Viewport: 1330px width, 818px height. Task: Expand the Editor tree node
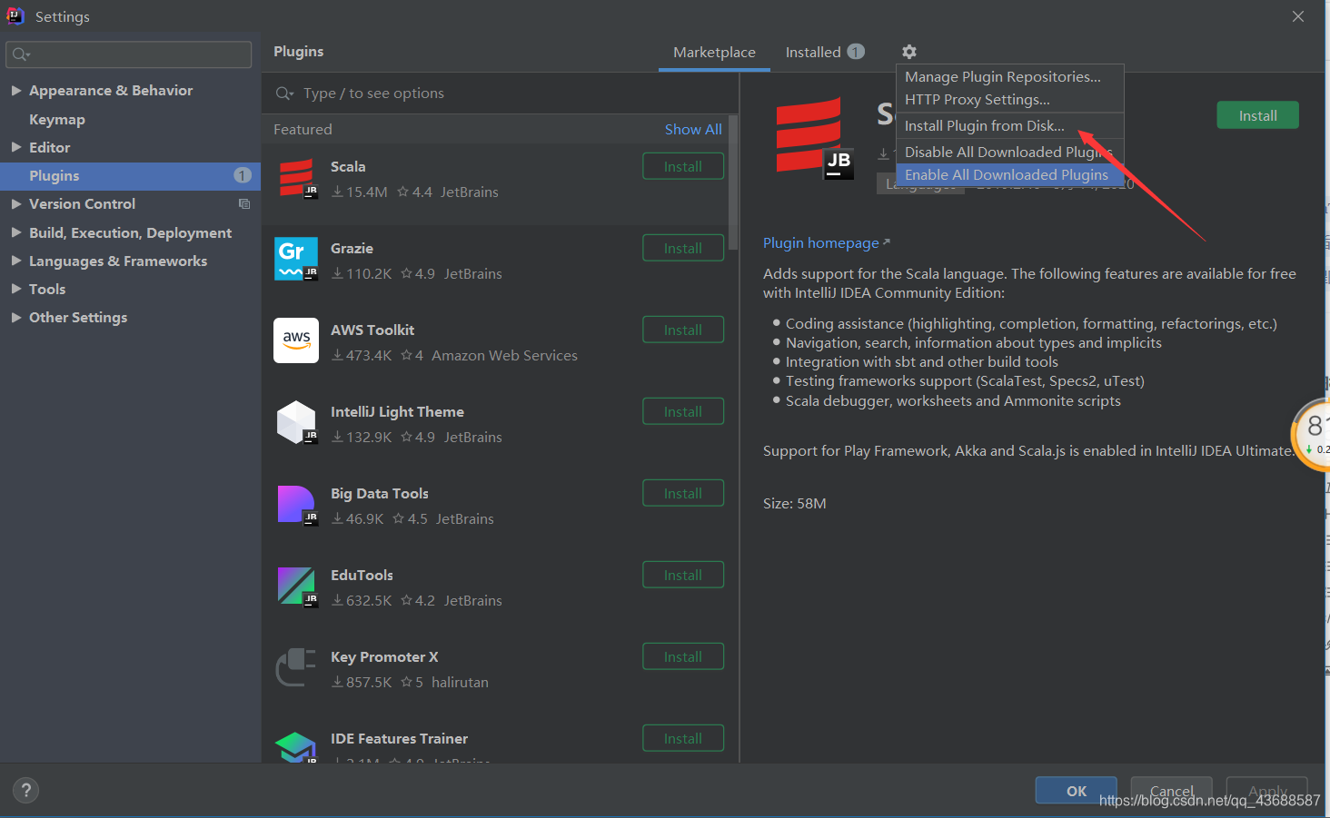16,147
